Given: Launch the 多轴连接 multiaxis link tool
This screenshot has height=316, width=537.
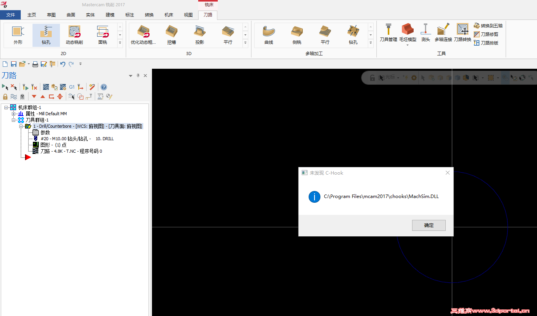Looking at the screenshot, I should (443, 33).
